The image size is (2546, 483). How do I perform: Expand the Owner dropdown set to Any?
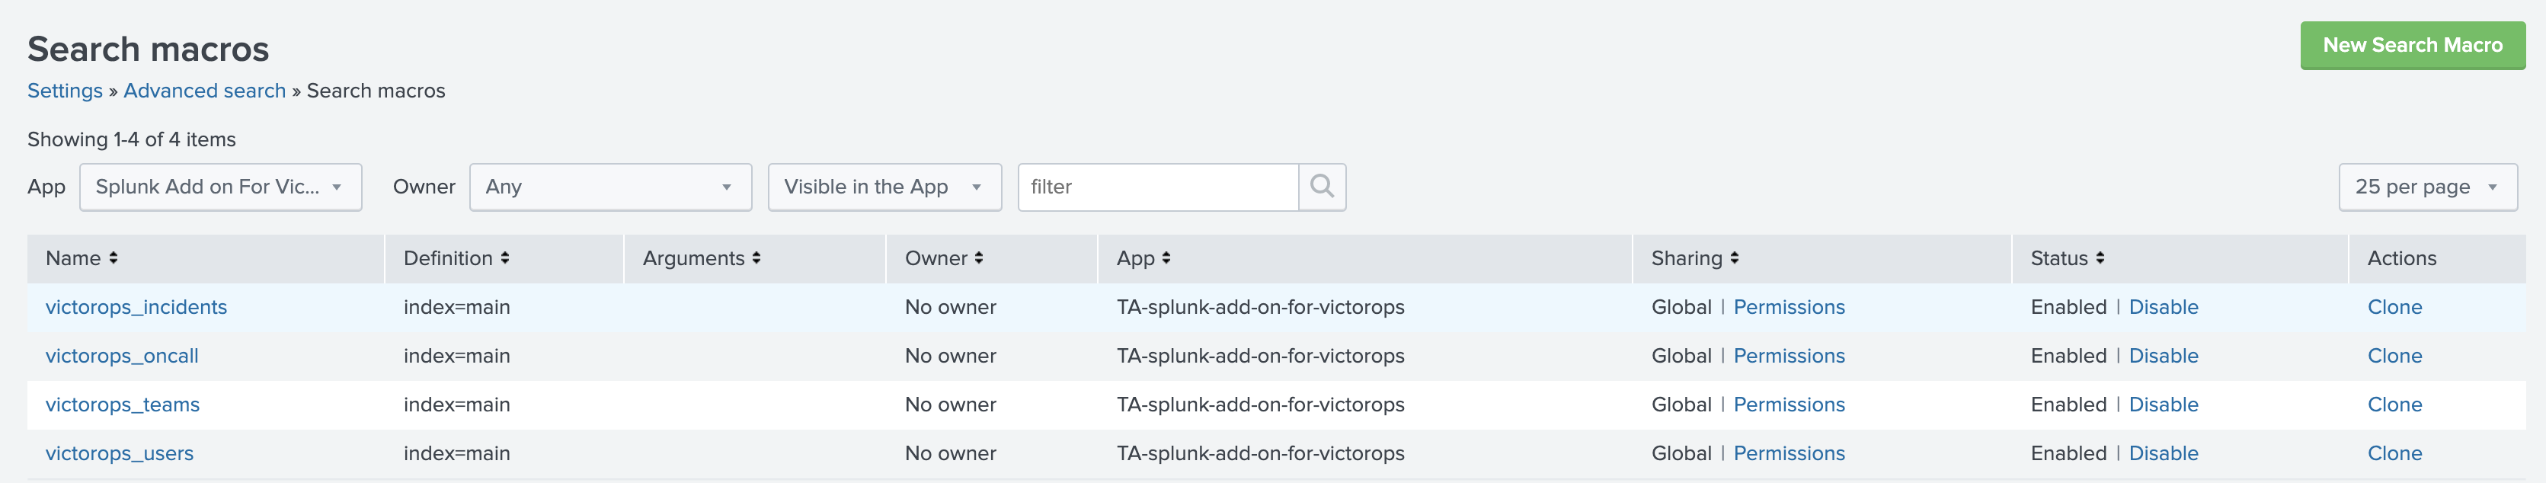(x=609, y=187)
